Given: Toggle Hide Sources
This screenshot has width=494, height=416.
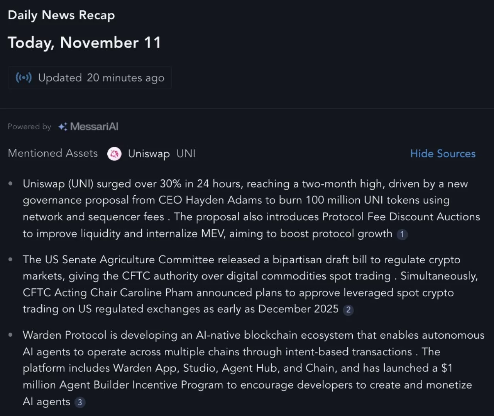Looking at the screenshot, I should (443, 153).
